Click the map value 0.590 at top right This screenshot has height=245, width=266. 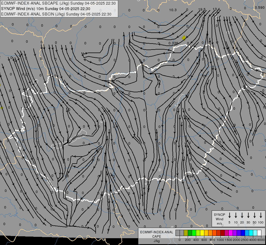click(260, 7)
